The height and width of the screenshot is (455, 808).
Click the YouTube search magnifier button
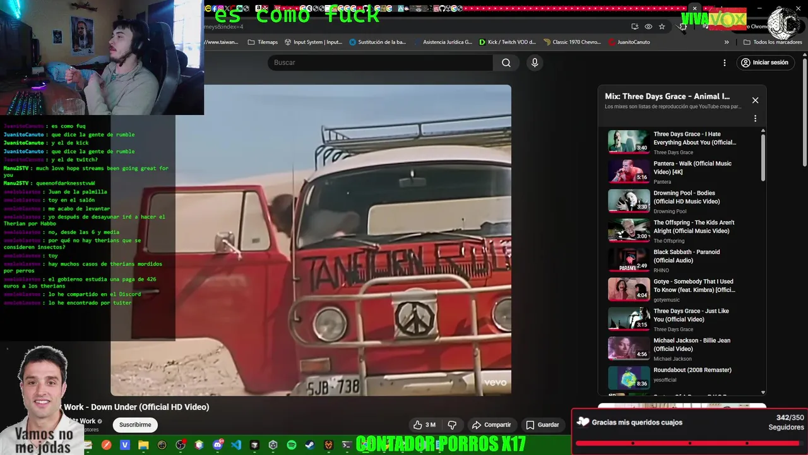(x=506, y=63)
